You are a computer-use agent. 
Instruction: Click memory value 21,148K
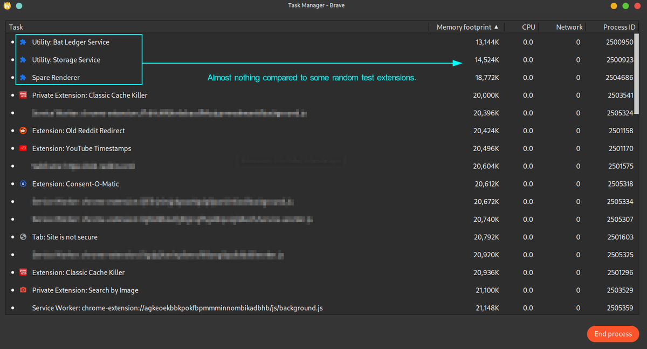[x=487, y=308]
